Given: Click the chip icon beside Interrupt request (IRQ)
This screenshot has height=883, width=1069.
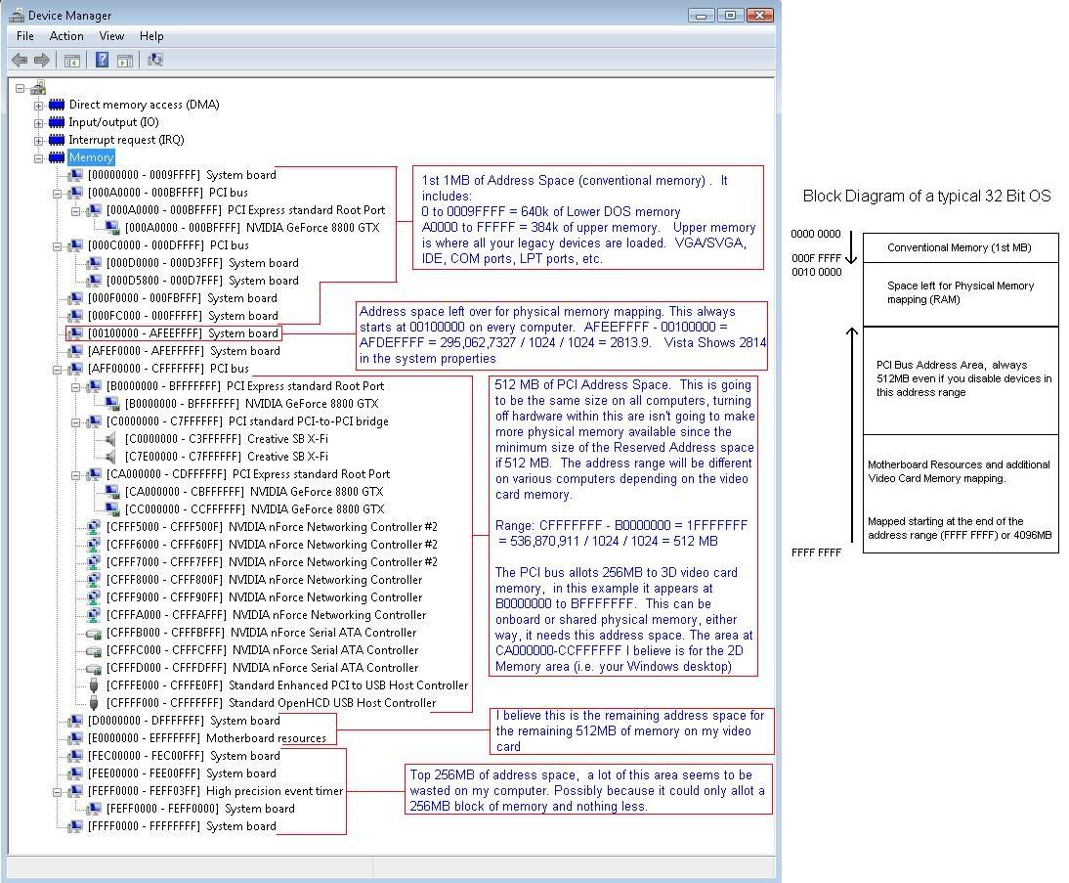Looking at the screenshot, I should pos(57,140).
